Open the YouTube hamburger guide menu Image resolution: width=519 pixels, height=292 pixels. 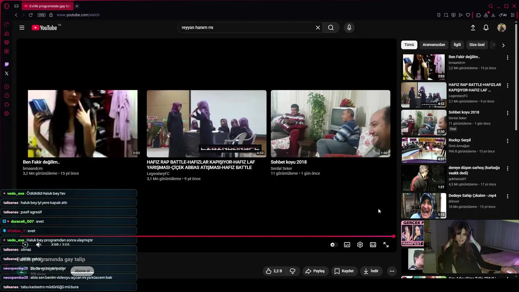[22, 28]
